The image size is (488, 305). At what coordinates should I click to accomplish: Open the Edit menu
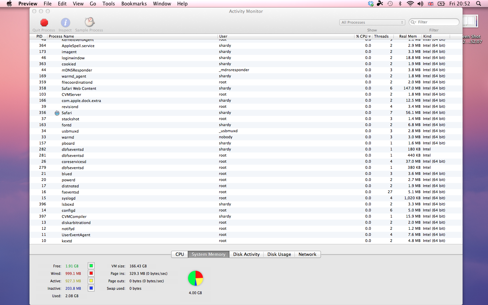62,4
